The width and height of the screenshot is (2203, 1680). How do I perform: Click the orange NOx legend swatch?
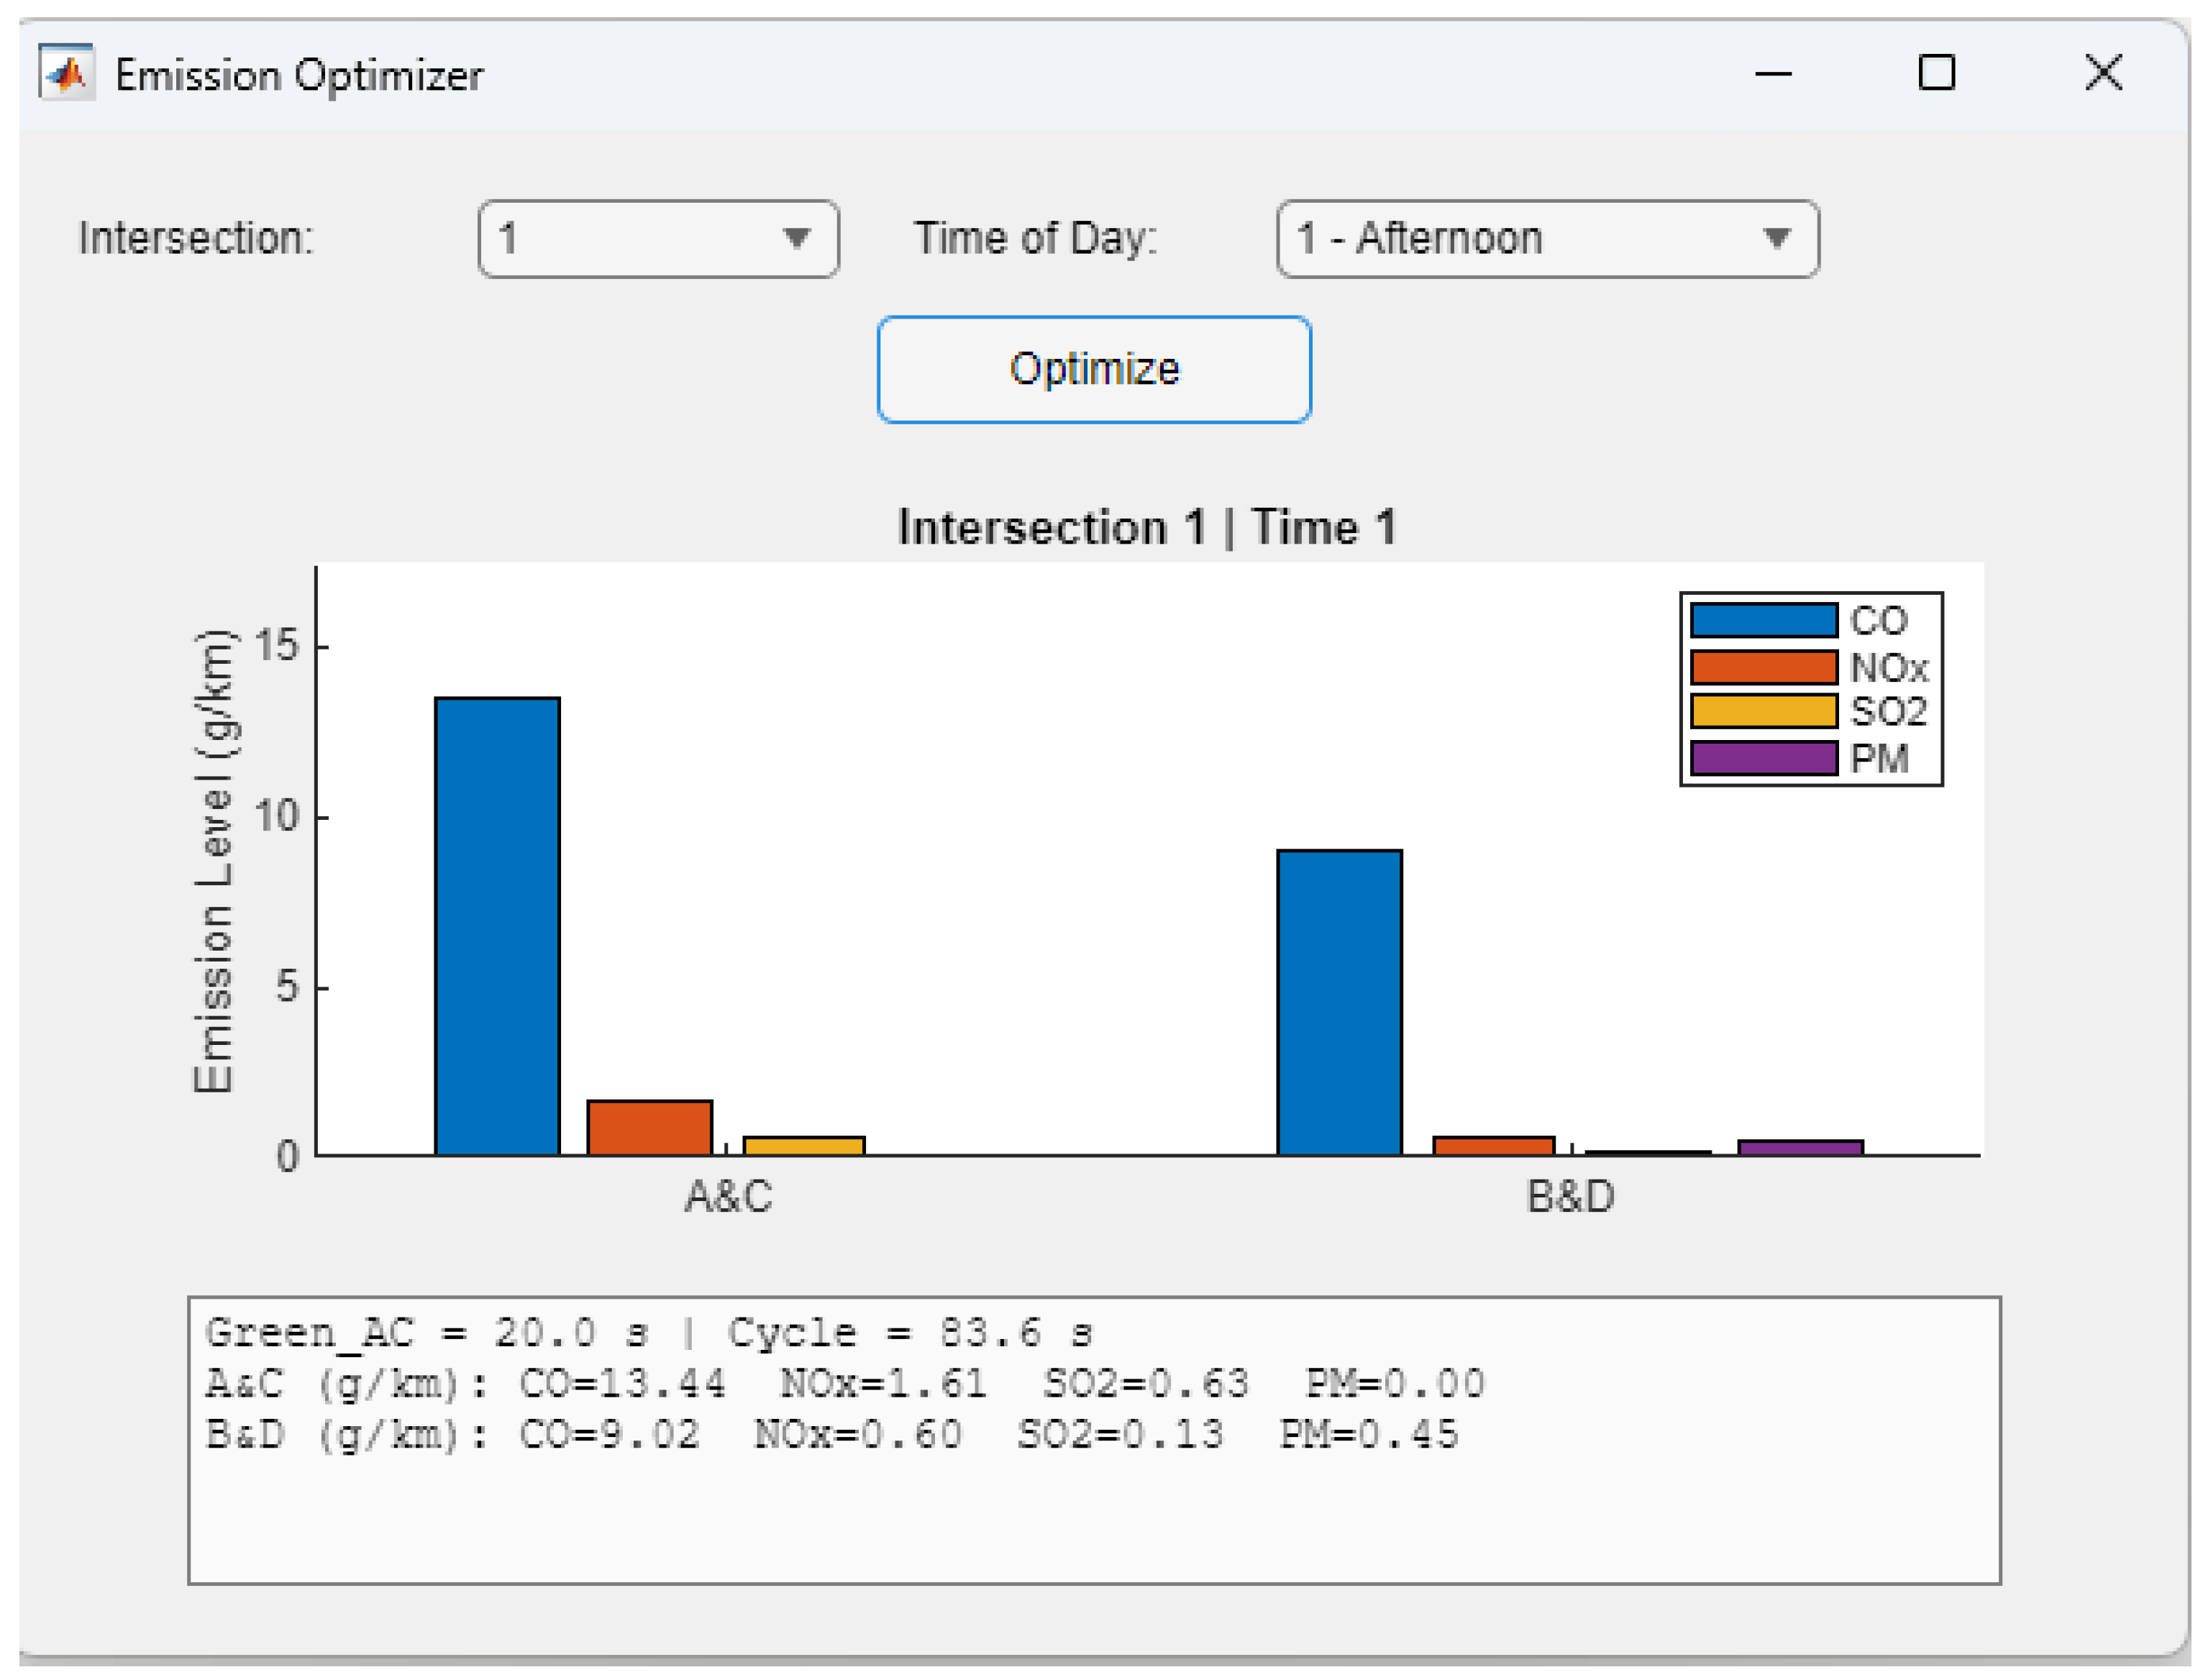(x=1763, y=667)
